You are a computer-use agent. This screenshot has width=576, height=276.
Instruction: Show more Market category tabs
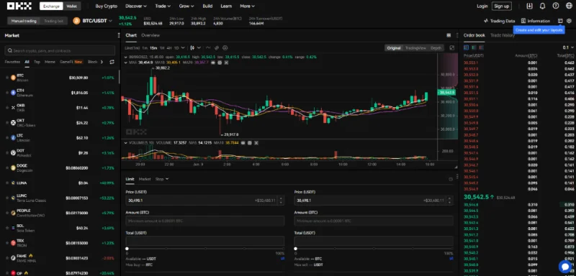[102, 62]
